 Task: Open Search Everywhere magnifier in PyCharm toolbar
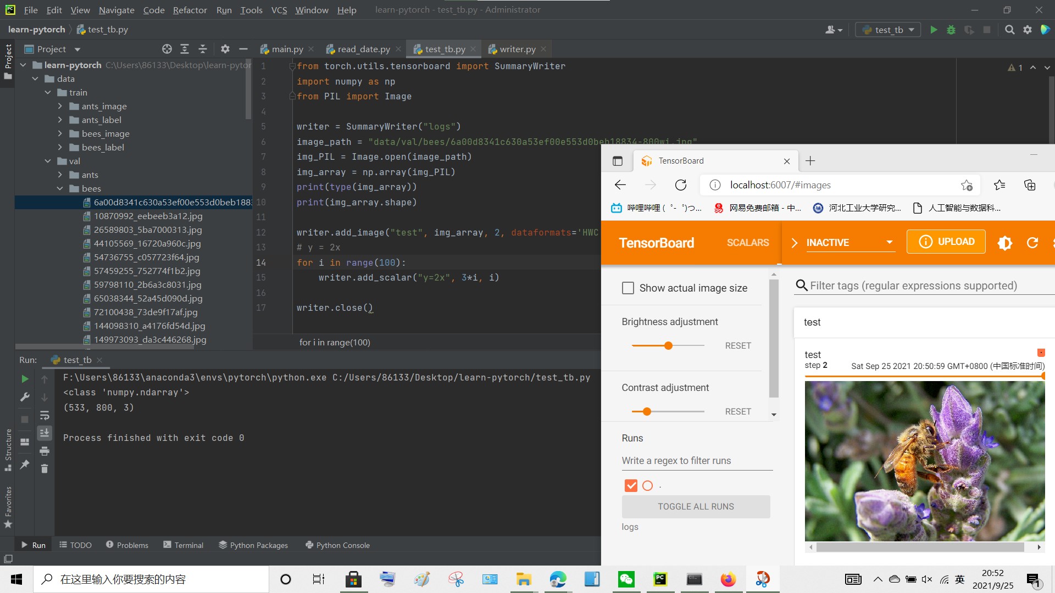[x=1009, y=30]
